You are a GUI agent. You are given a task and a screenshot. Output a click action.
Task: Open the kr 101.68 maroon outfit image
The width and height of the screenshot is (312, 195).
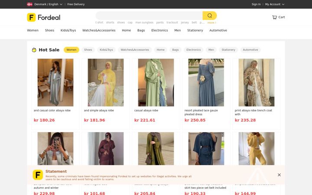coord(106,149)
